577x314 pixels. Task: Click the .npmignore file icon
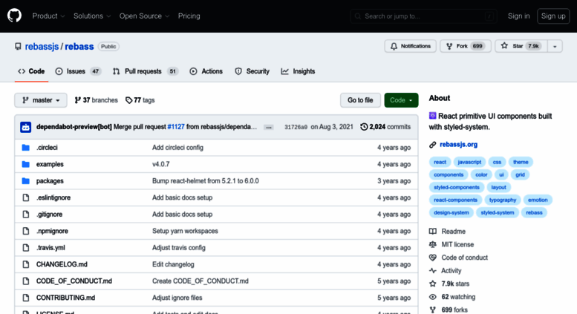(26, 231)
